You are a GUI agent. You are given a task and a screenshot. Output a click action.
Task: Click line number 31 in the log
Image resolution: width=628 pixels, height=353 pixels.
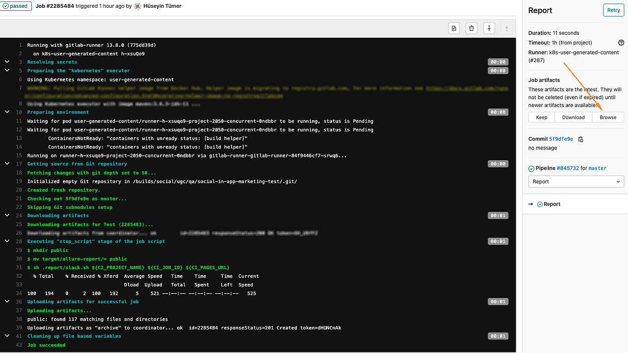[19, 267]
